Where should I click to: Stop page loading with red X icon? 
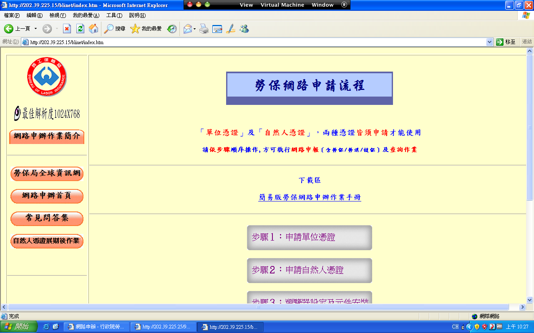point(67,29)
